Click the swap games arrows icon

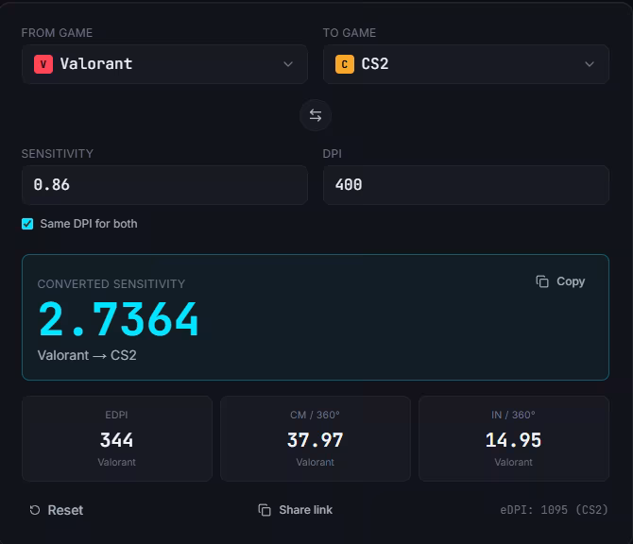pyautogui.click(x=316, y=115)
